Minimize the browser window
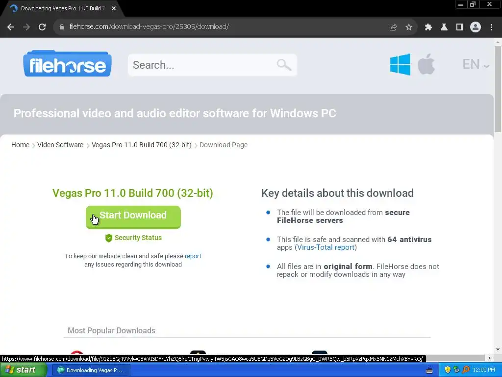 point(461,4)
